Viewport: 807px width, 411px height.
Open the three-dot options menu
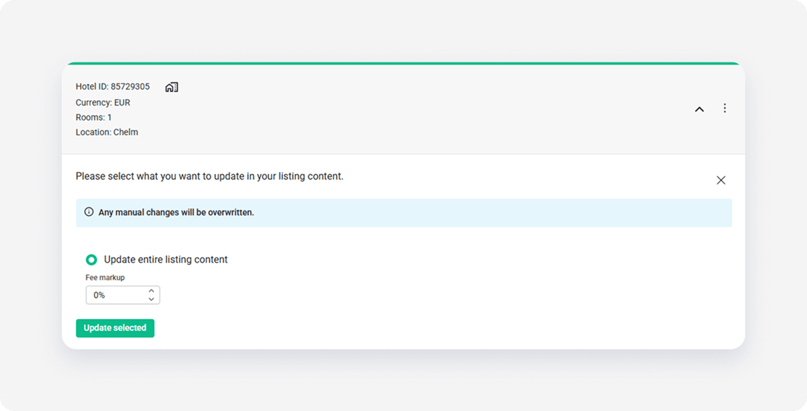(725, 108)
